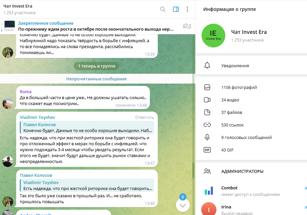
Task: Click Vladimir Toyshev's avatar photo
Action: (x=8, y=161)
